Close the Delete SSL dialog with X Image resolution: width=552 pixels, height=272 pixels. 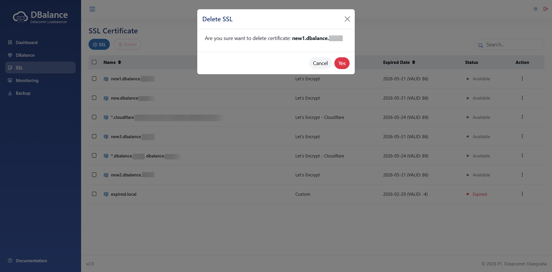347,19
